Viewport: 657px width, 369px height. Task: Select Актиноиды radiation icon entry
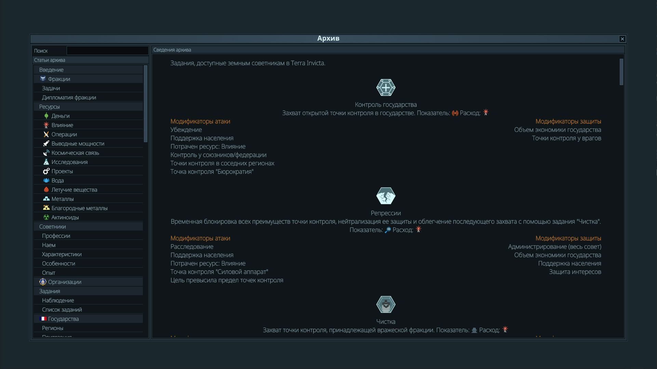[65, 217]
